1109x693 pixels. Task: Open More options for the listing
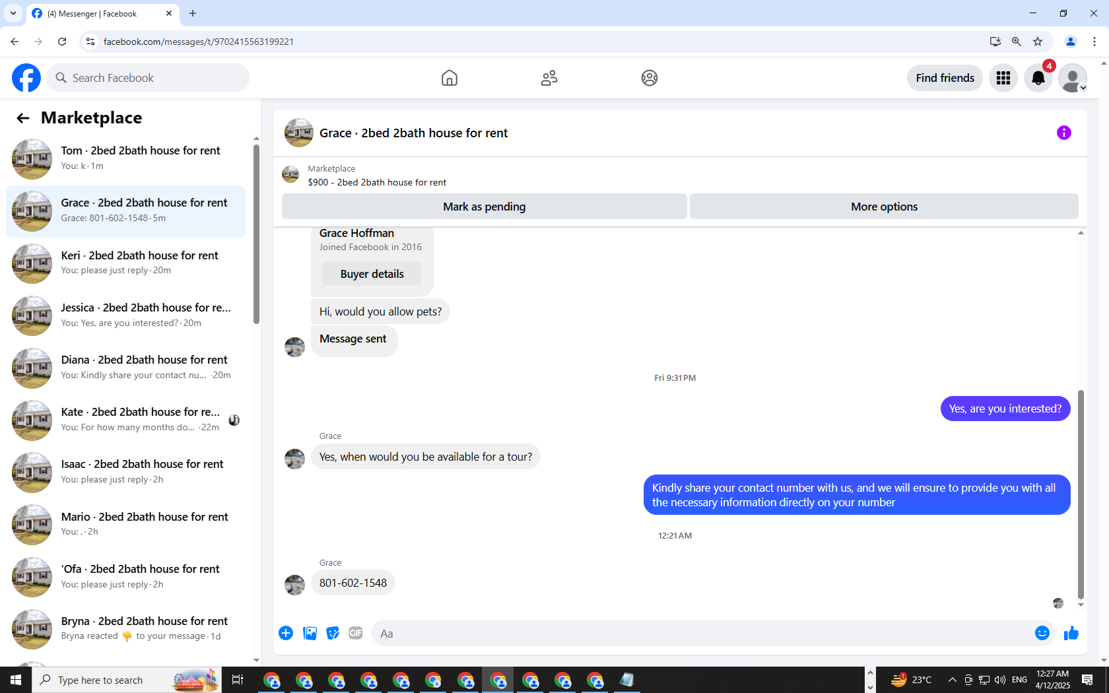click(x=884, y=207)
